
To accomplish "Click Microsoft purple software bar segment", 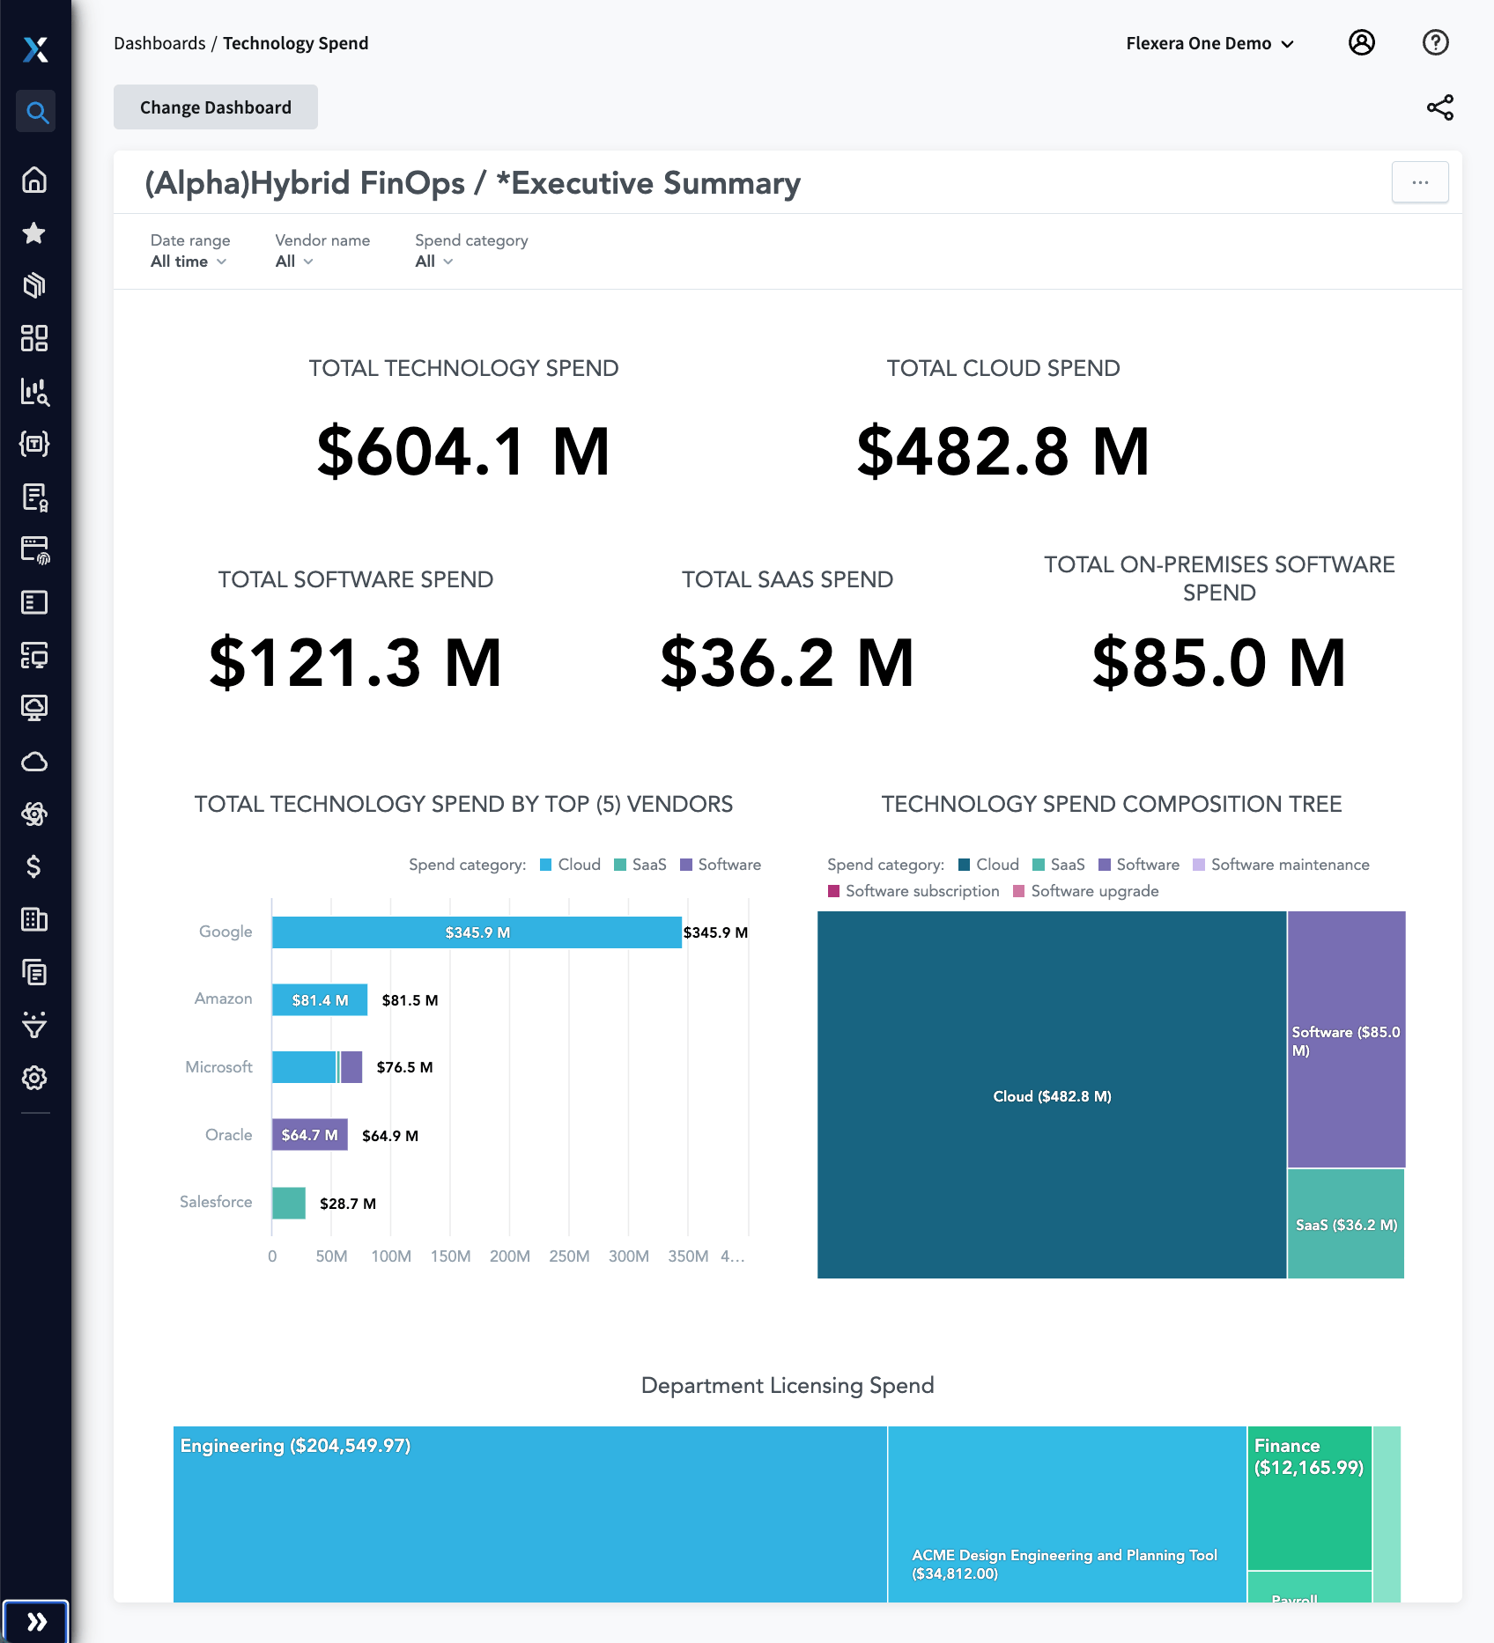I will click(x=351, y=1067).
